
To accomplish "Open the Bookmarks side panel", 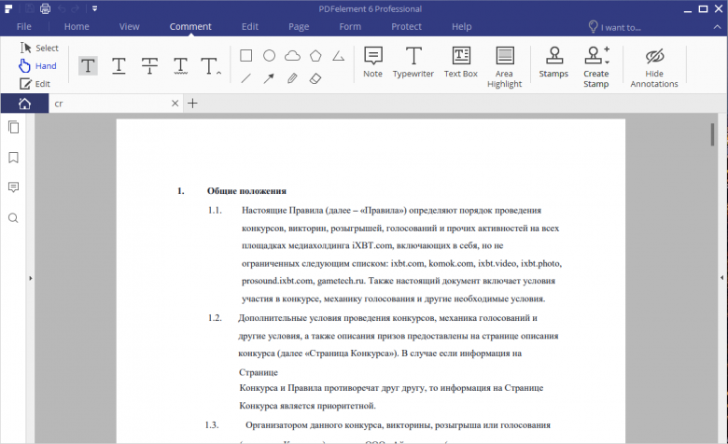I will point(13,158).
